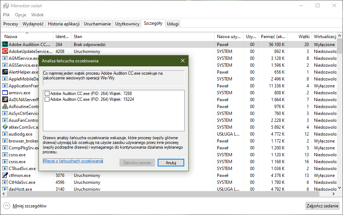343x215 pixels.
Task: Open the Opcje menu
Action: tap(21, 15)
